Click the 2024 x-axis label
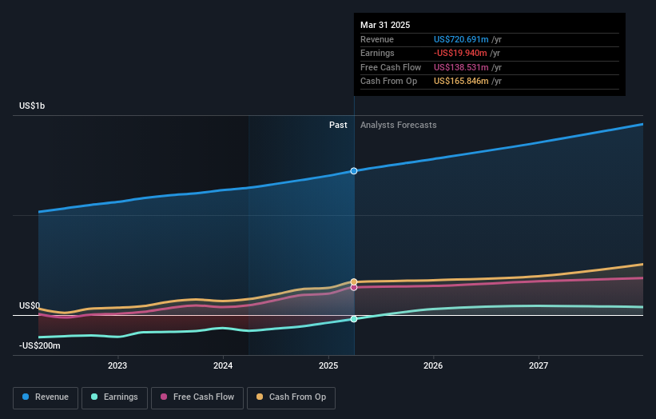 click(x=223, y=365)
